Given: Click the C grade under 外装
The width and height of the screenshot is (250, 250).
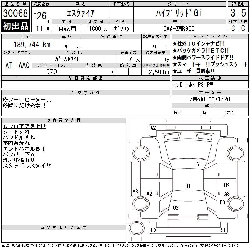Looking at the screenshot, I should click(233, 28).
